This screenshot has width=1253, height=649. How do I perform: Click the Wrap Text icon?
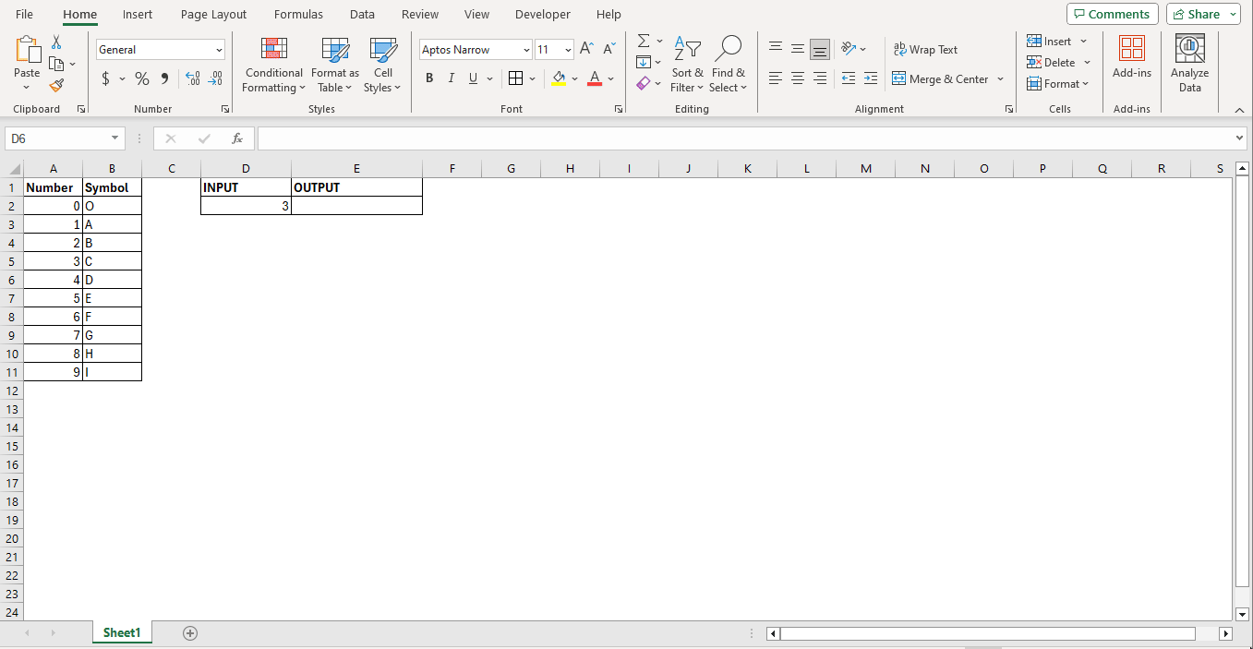925,49
